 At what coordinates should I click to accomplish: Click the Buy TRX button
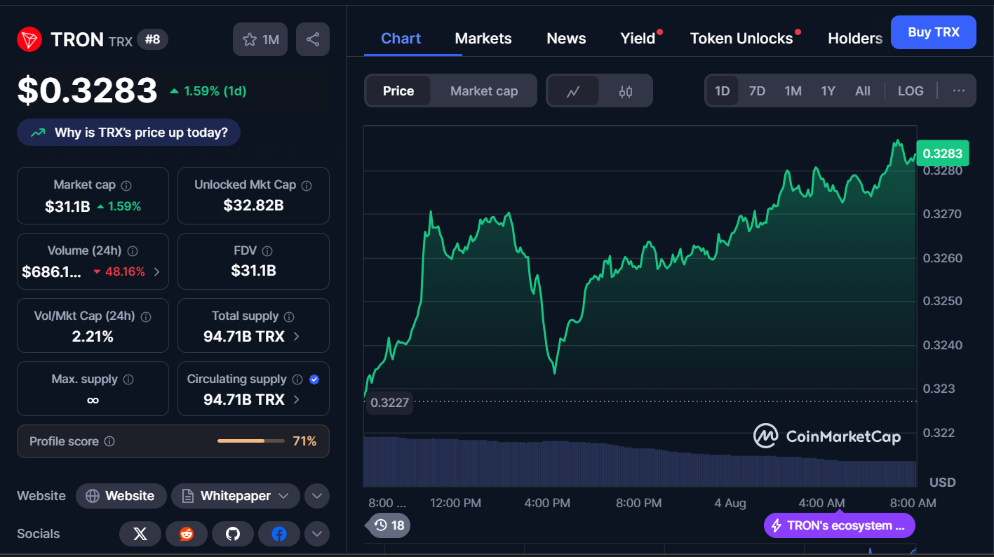934,32
